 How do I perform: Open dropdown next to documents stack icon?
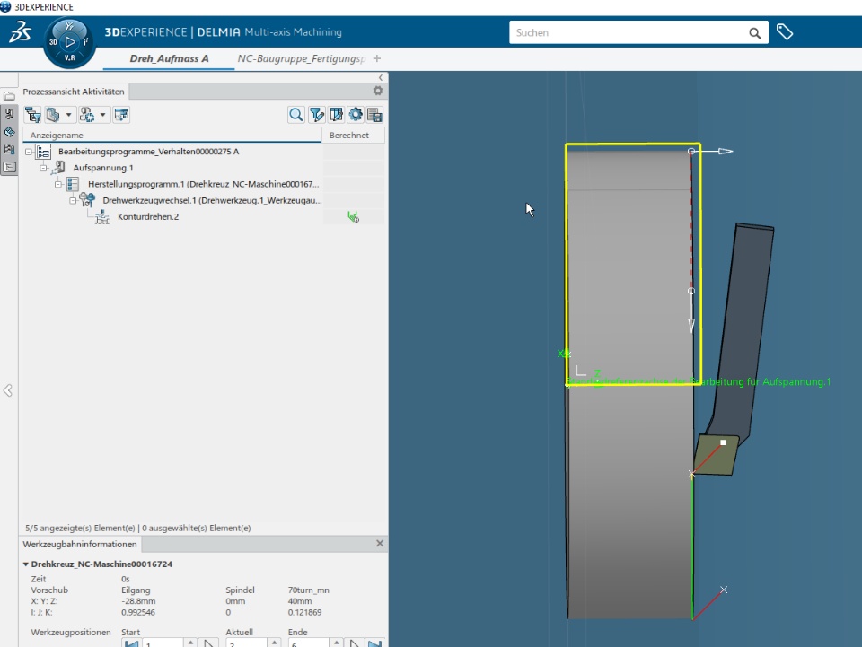pos(69,115)
